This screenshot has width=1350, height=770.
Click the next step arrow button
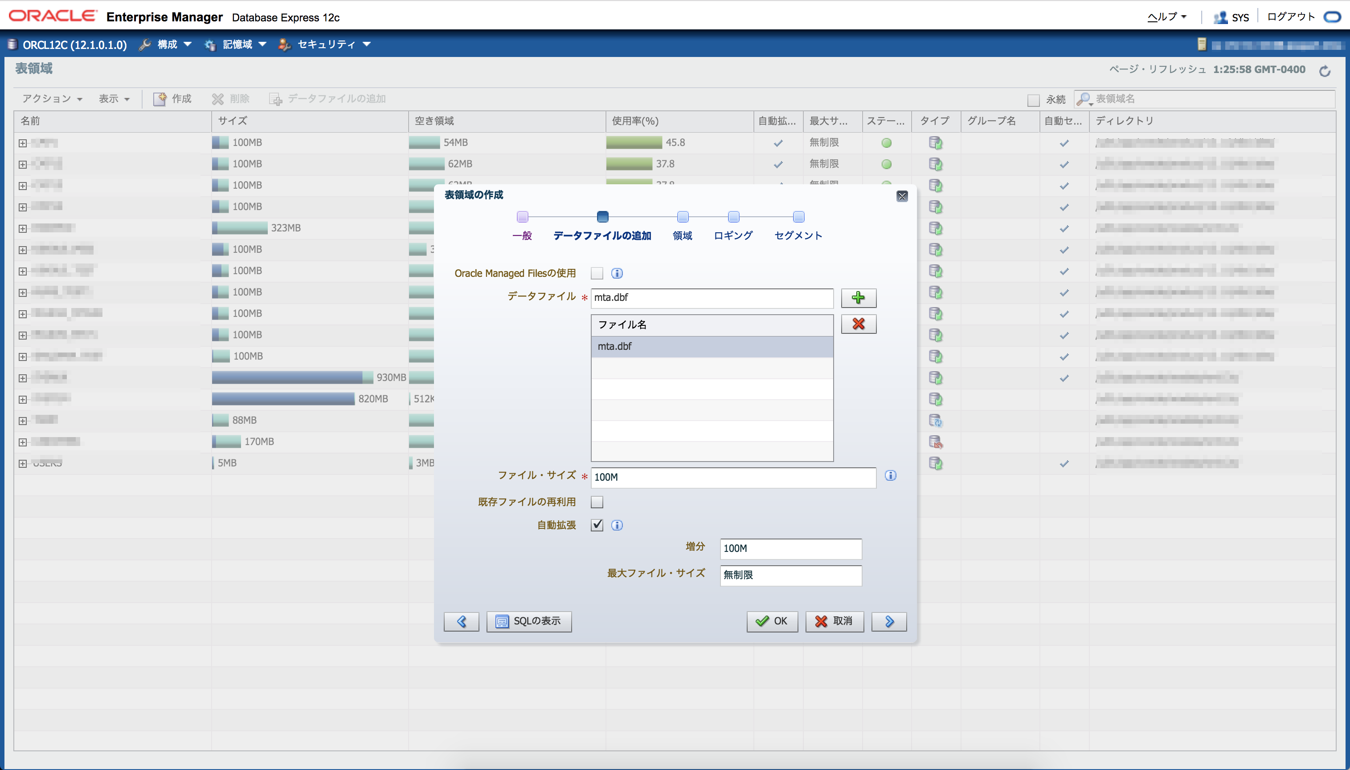tap(888, 621)
